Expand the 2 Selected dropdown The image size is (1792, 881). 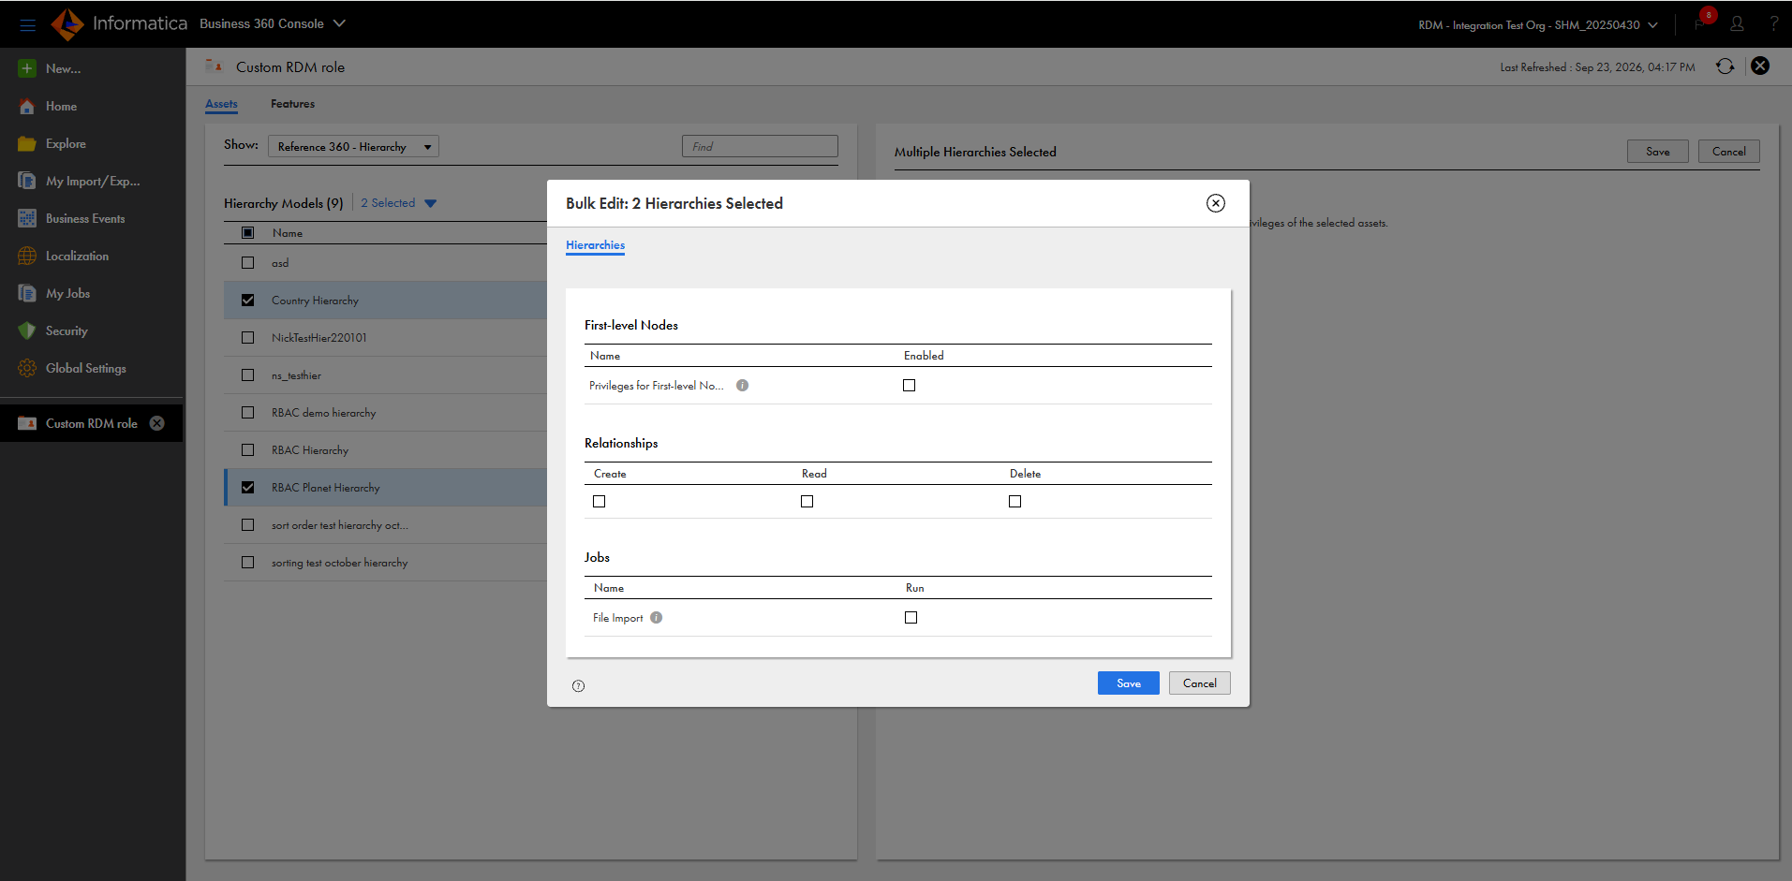click(399, 203)
